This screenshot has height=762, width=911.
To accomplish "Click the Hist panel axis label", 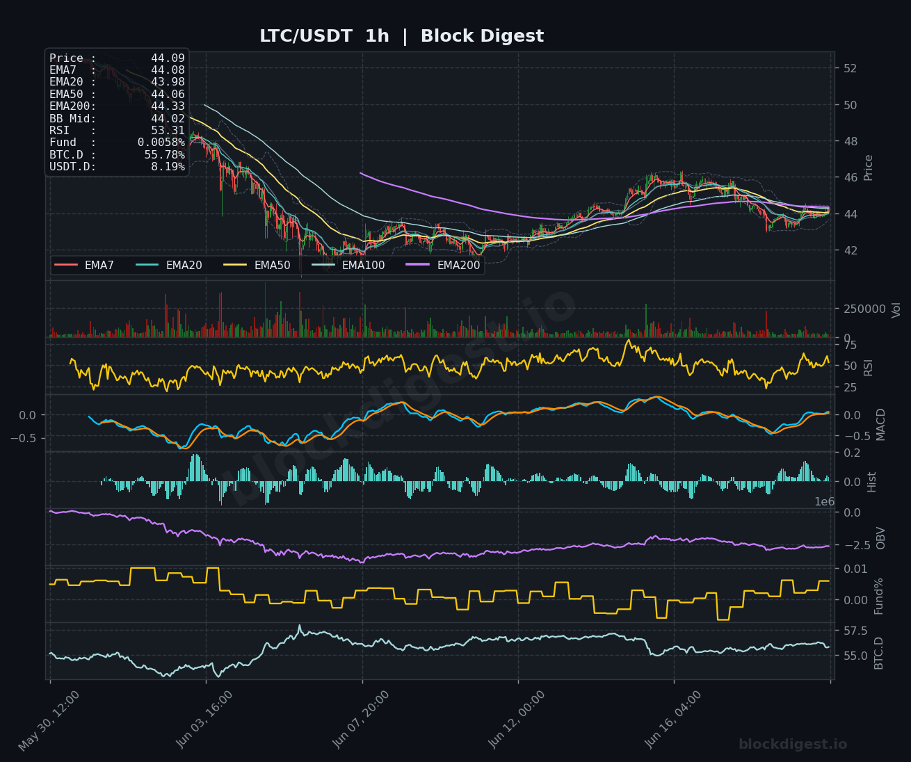I will tap(871, 482).
